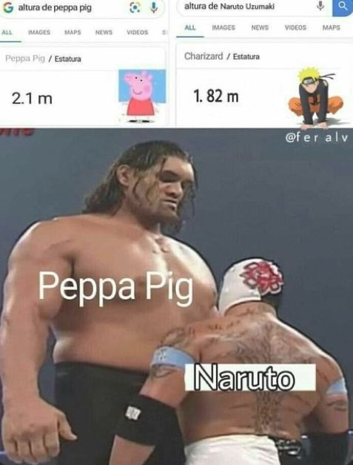The image size is (353, 465).
Task: Click the Peppa Pig search field text
Action: 55,7
